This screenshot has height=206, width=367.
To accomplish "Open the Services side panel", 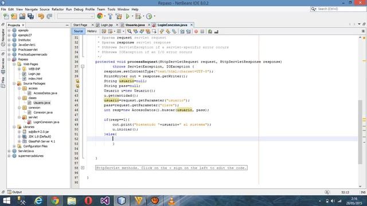I will click(3, 66).
